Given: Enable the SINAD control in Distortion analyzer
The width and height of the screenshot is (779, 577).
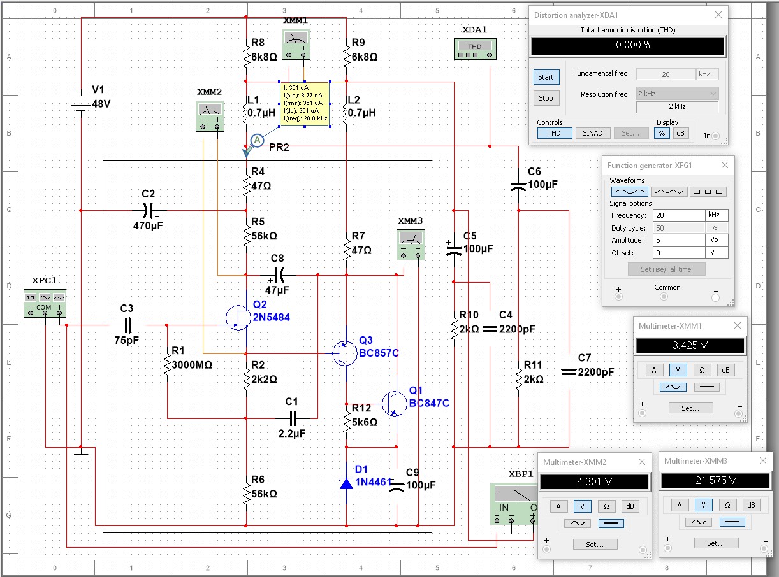Looking at the screenshot, I should 593,133.
